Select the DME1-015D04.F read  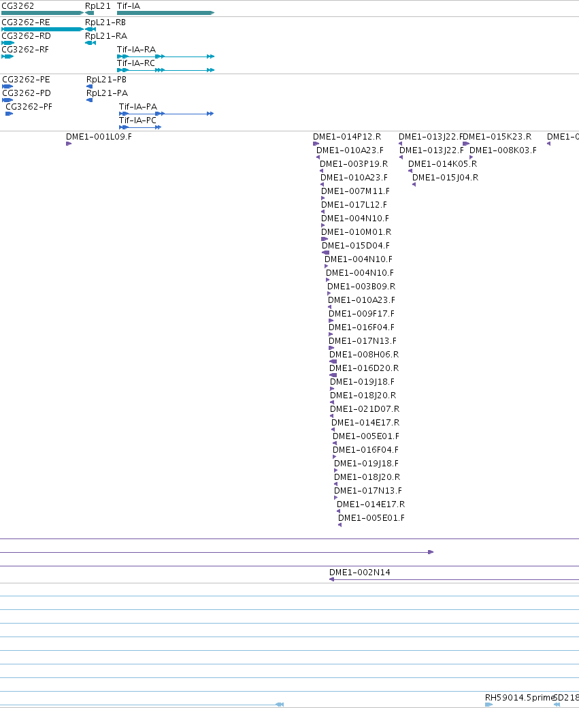(356, 245)
